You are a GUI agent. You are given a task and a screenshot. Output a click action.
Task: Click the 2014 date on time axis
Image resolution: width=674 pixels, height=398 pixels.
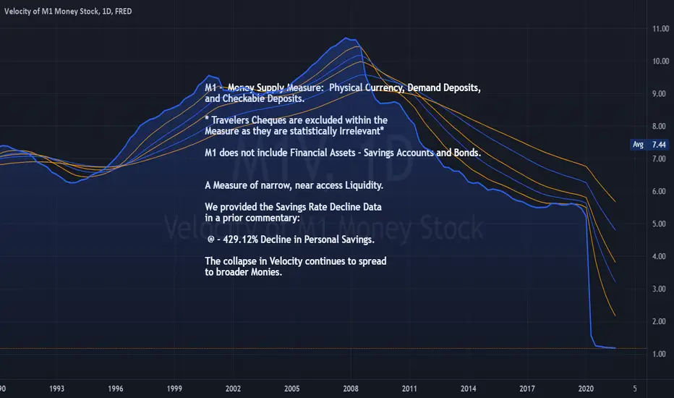[x=468, y=389]
